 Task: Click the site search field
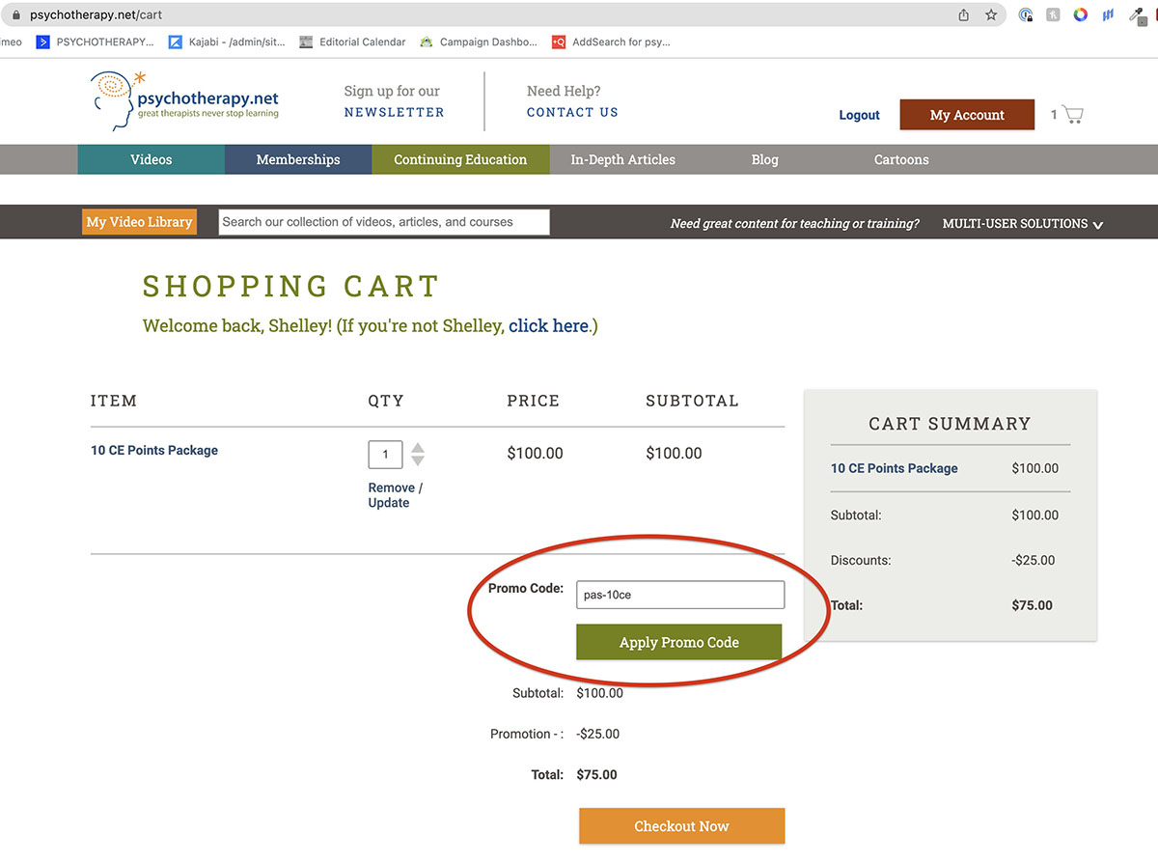pos(384,222)
